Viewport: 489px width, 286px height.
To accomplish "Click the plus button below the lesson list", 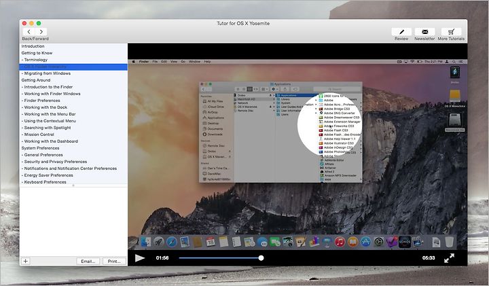I will click(26, 261).
